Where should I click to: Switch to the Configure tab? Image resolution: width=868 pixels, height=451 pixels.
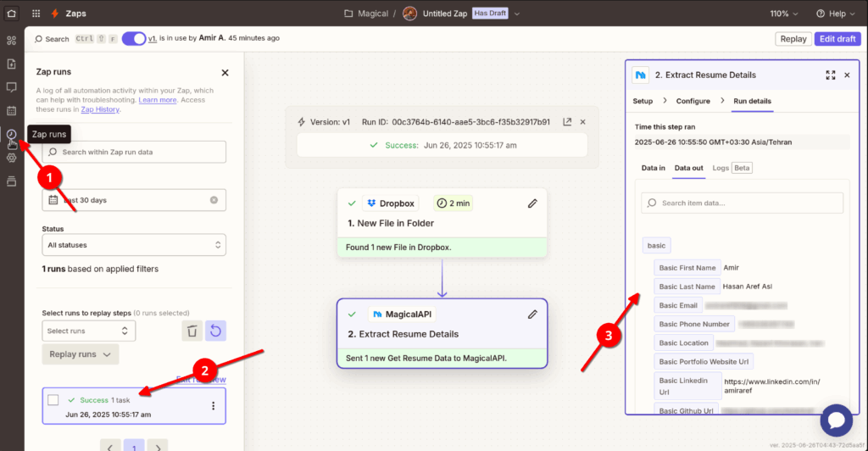tap(693, 101)
